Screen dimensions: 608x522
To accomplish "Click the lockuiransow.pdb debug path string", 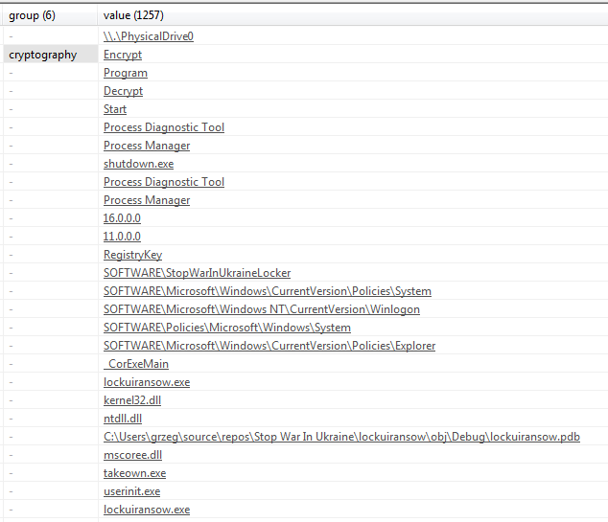I will (341, 437).
